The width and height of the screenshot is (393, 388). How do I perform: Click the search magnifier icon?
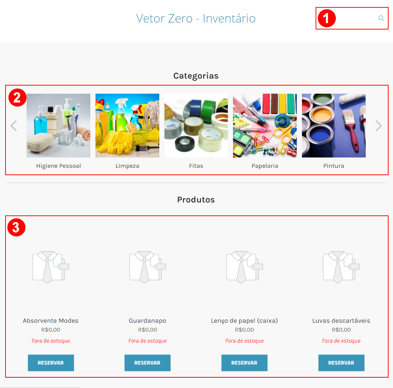point(381,18)
